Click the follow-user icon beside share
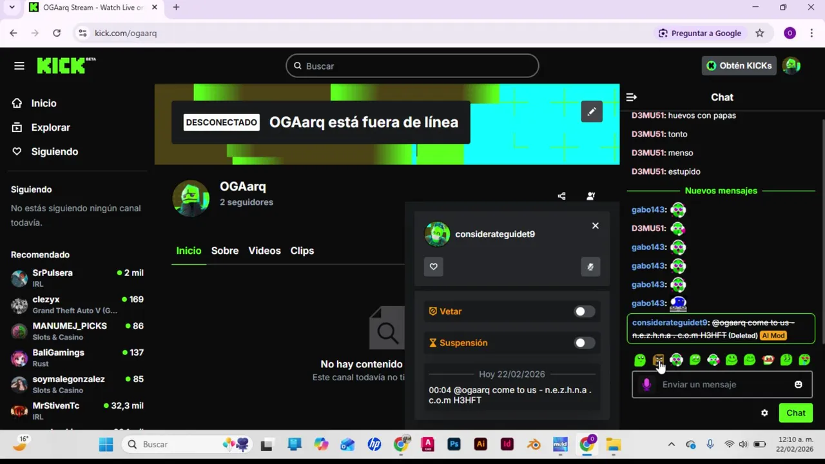Viewport: 825px width, 464px height. 590,196
